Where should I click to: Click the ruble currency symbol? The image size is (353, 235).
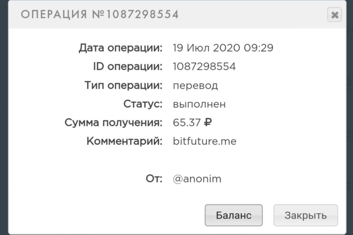207,123
